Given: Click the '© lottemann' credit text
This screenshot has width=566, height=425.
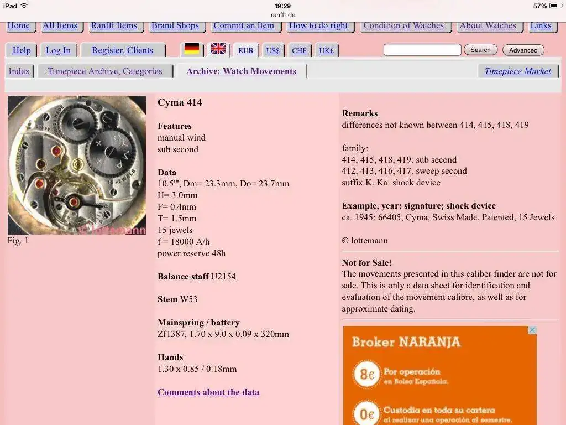Looking at the screenshot, I should (x=365, y=241).
